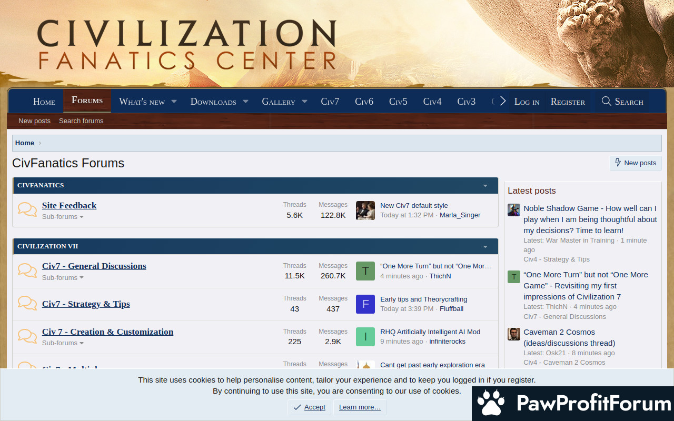
Task: Expand Sub-forums under Civ 7 Creation & Customization
Action: (x=63, y=343)
